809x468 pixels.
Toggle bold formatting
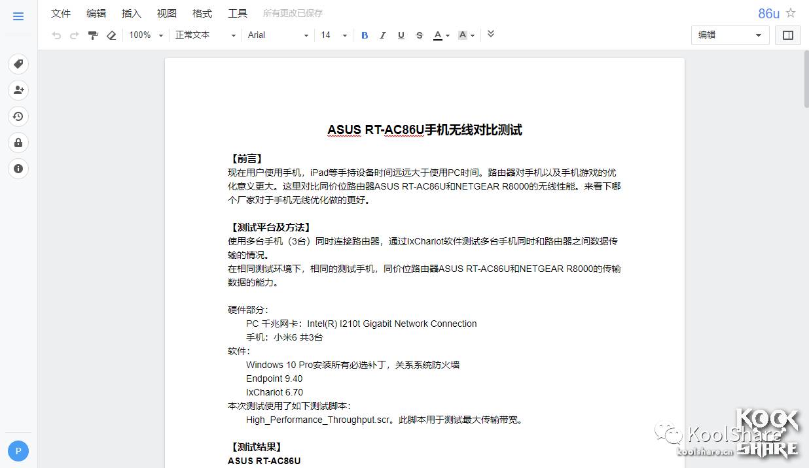(x=365, y=35)
